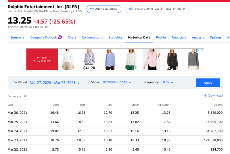Viewport: 230px width, 154px height.
Task: Click the Open column header
Action: 55,105
